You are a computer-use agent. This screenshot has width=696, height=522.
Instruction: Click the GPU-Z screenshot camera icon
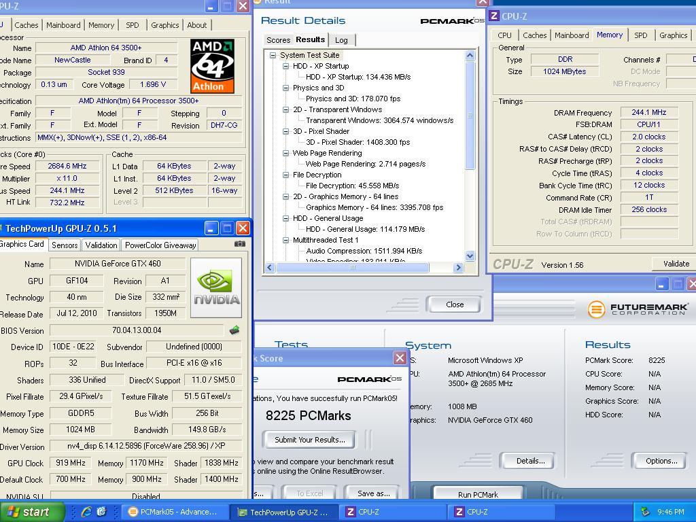tap(240, 244)
